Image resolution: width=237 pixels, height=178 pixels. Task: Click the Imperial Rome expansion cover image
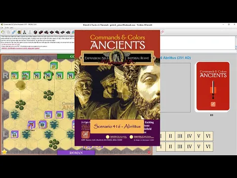(117, 88)
